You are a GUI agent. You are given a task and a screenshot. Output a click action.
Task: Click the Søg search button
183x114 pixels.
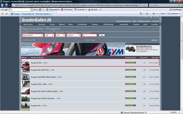[102, 35]
